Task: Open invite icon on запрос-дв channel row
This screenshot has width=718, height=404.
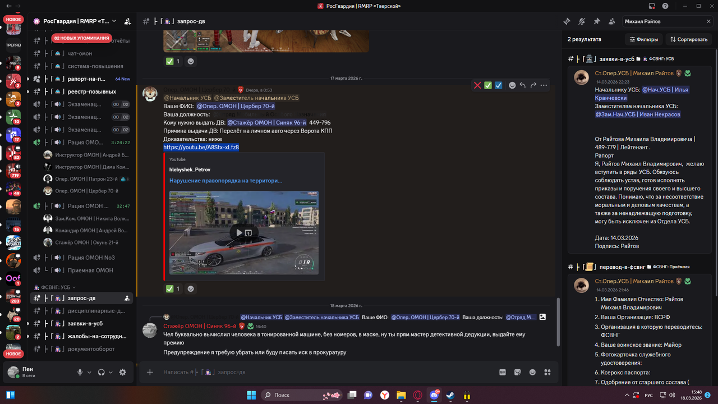Action: 127,298
